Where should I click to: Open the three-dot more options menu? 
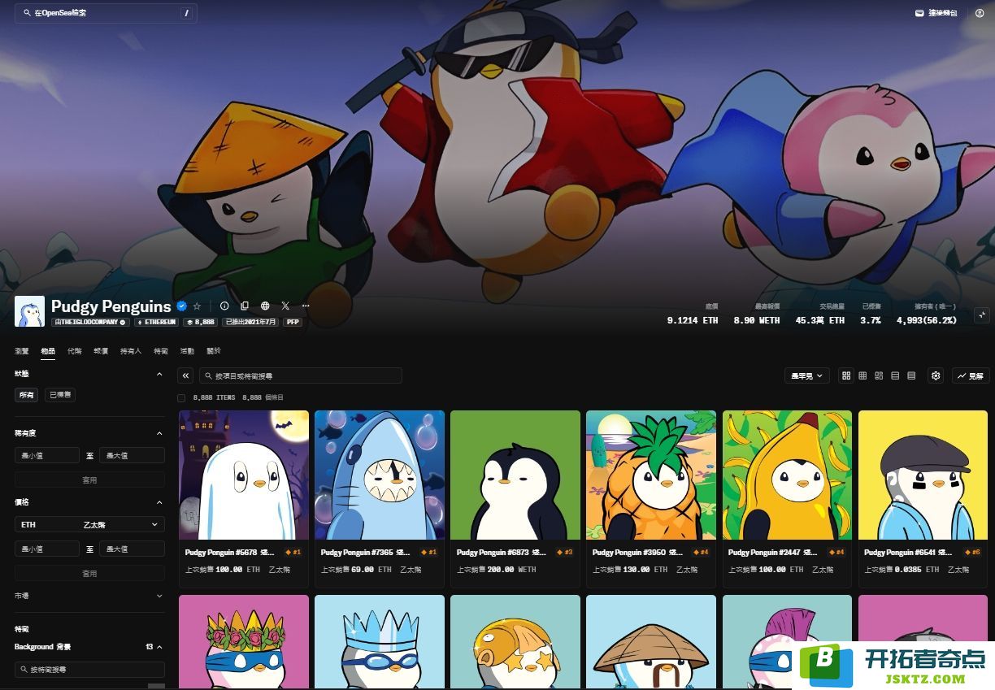[x=306, y=306]
